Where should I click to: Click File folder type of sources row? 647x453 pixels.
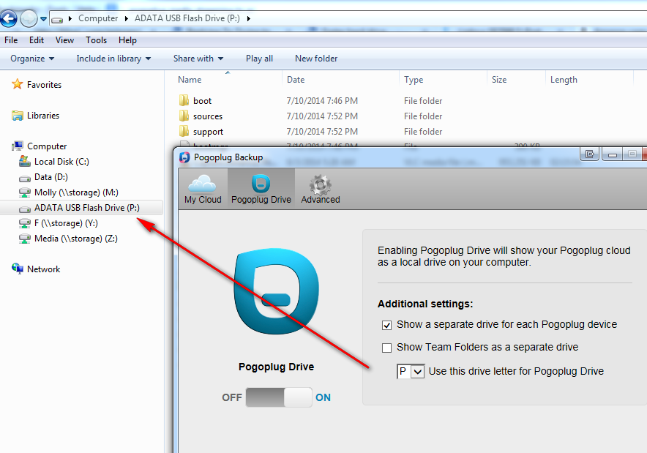(x=423, y=116)
